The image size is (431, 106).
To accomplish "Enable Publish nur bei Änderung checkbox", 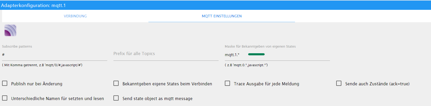I will [5, 83].
